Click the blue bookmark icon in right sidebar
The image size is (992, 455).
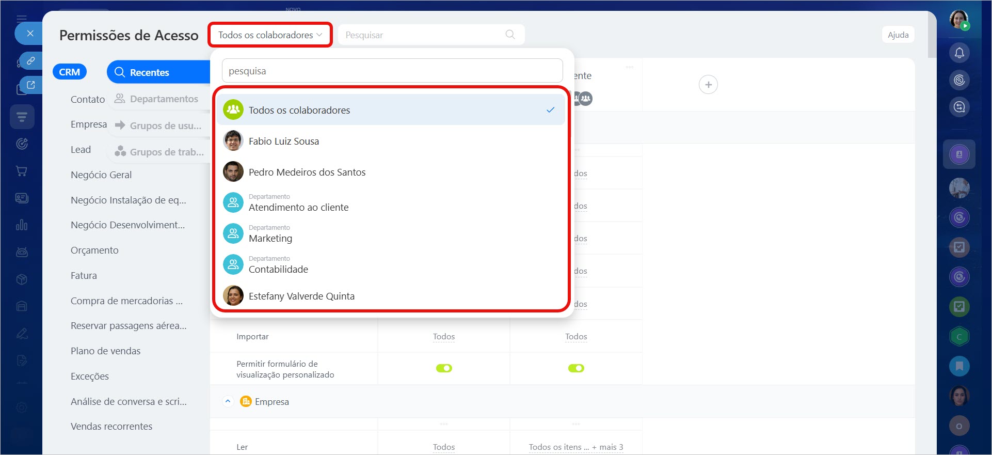(x=959, y=366)
